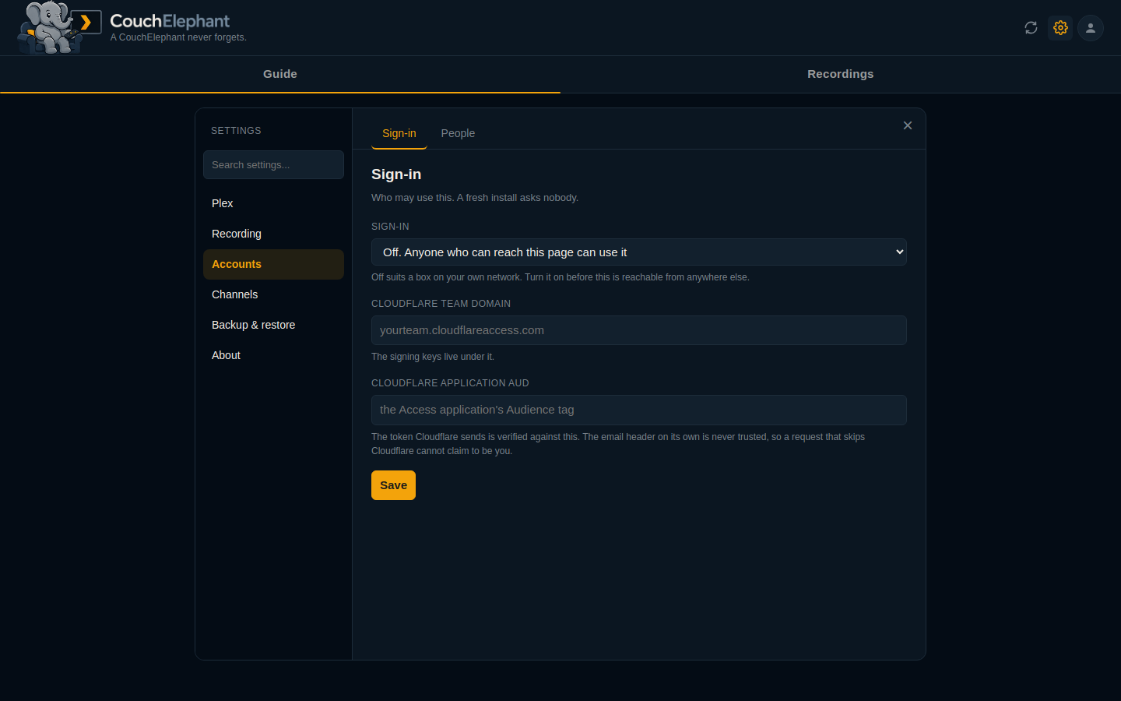1121x701 pixels.
Task: Click 'Who may use this' description text
Action: coord(475,198)
